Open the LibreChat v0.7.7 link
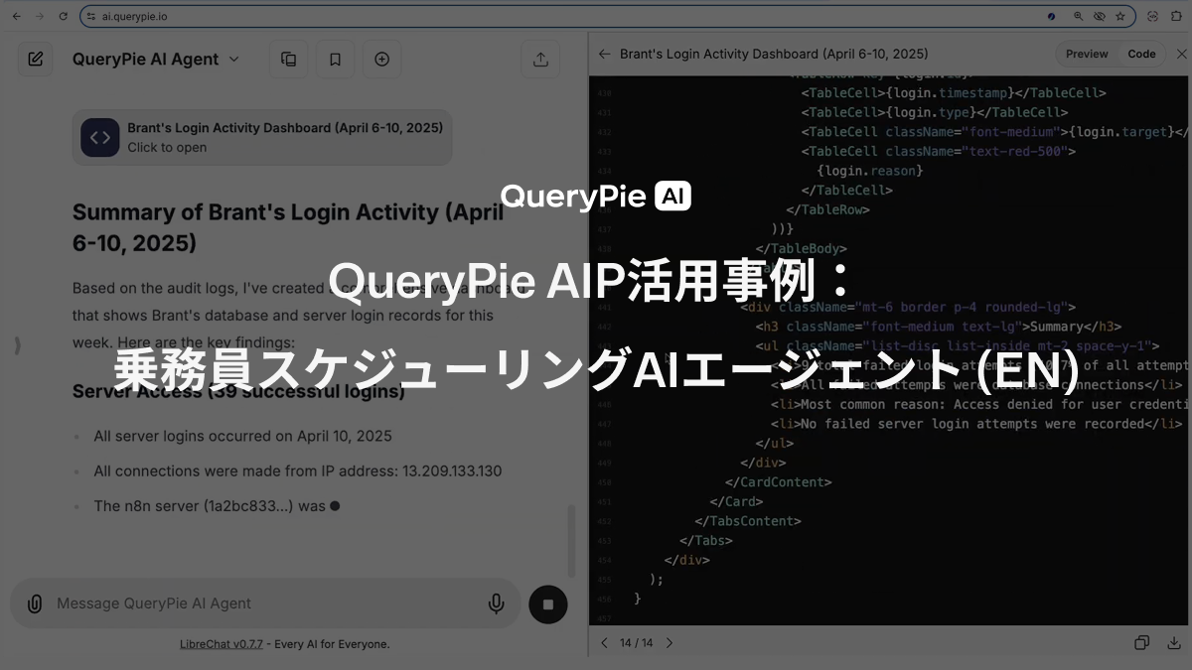Viewport: 1192px width, 670px height. point(222,644)
